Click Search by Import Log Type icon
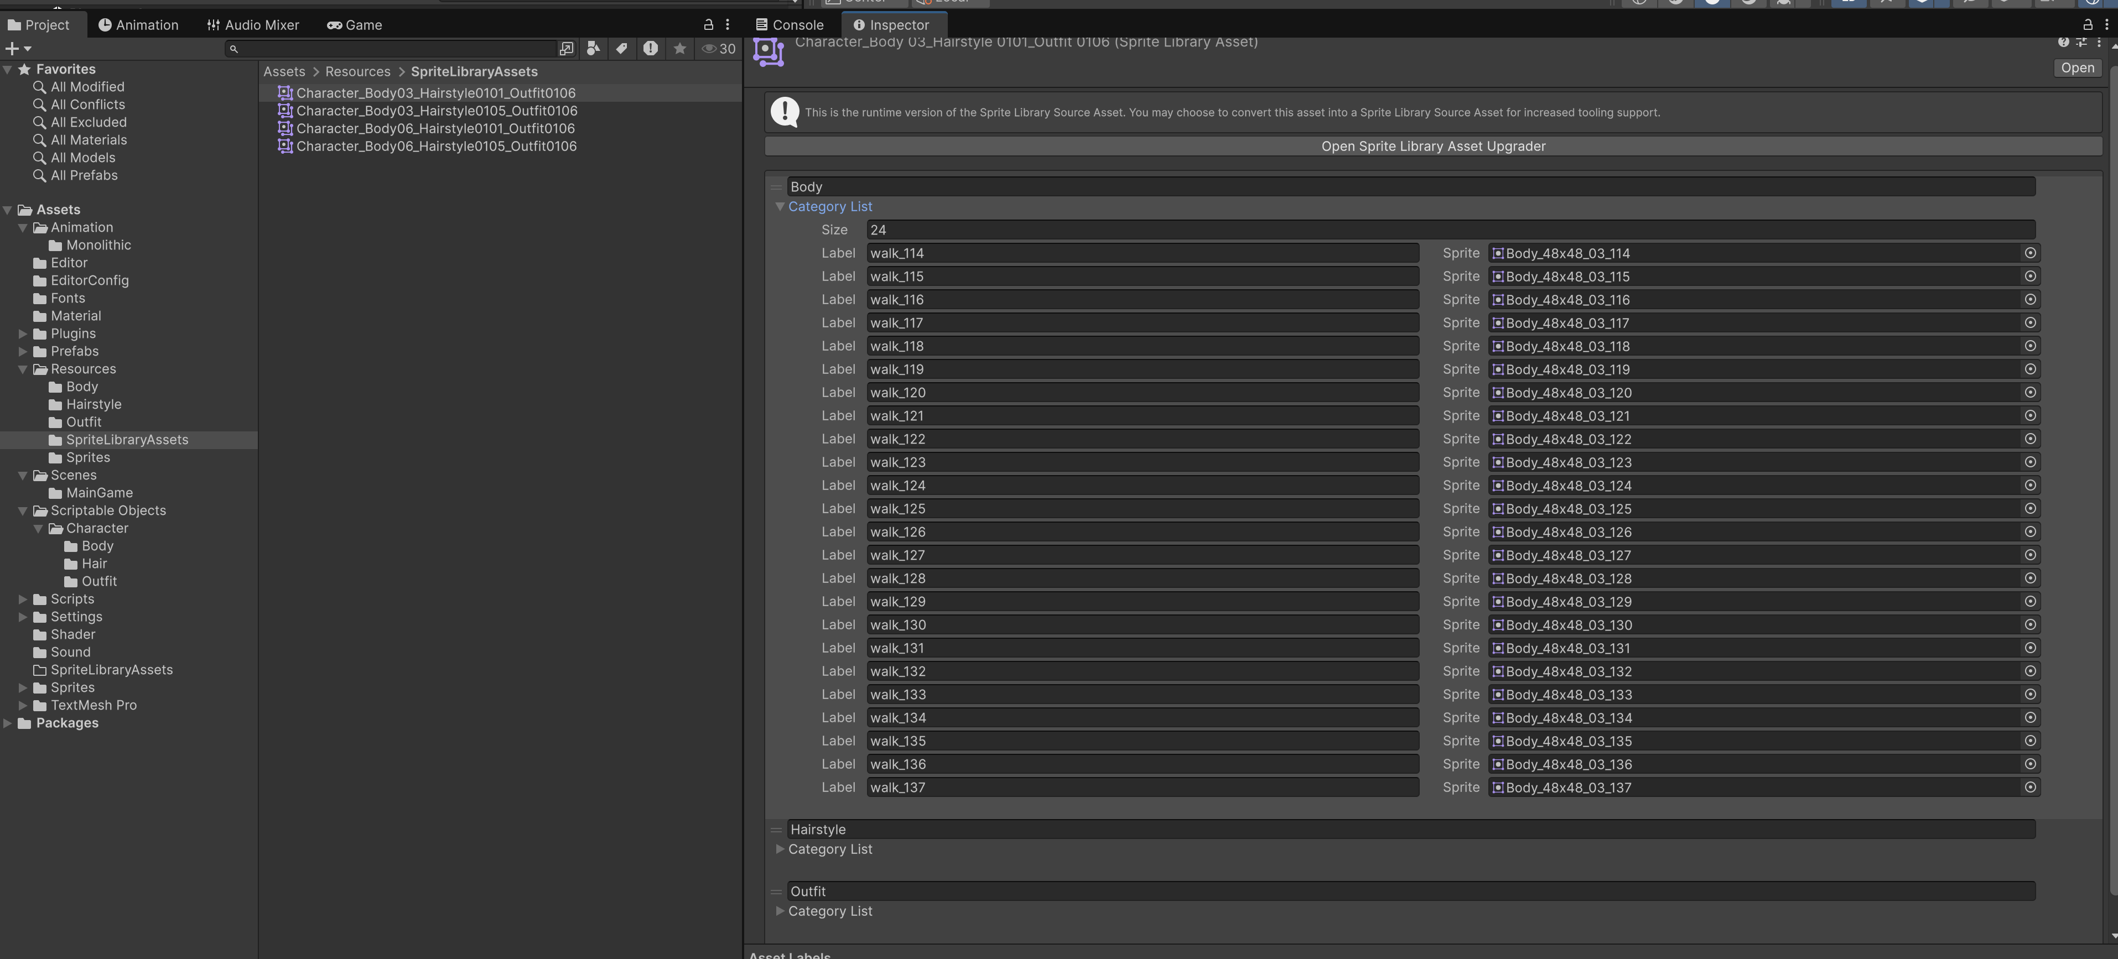 click(x=650, y=49)
